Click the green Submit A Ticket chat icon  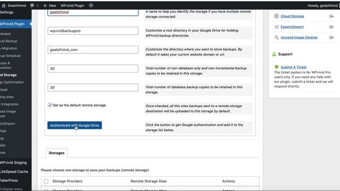pos(276,67)
